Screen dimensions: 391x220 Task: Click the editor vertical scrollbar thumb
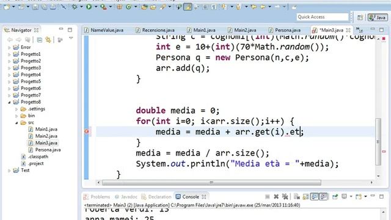(378, 141)
